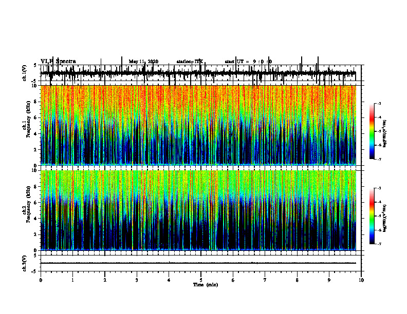The width and height of the screenshot is (407, 314).
Task: Click the ch.2 spectrogram color scale bar
Action: pos(372,216)
